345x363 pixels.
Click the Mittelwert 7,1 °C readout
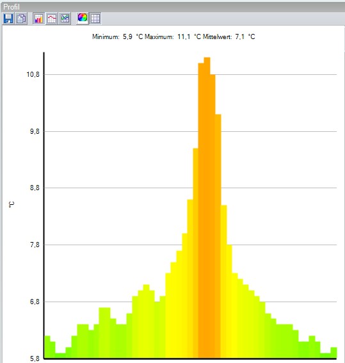point(229,36)
